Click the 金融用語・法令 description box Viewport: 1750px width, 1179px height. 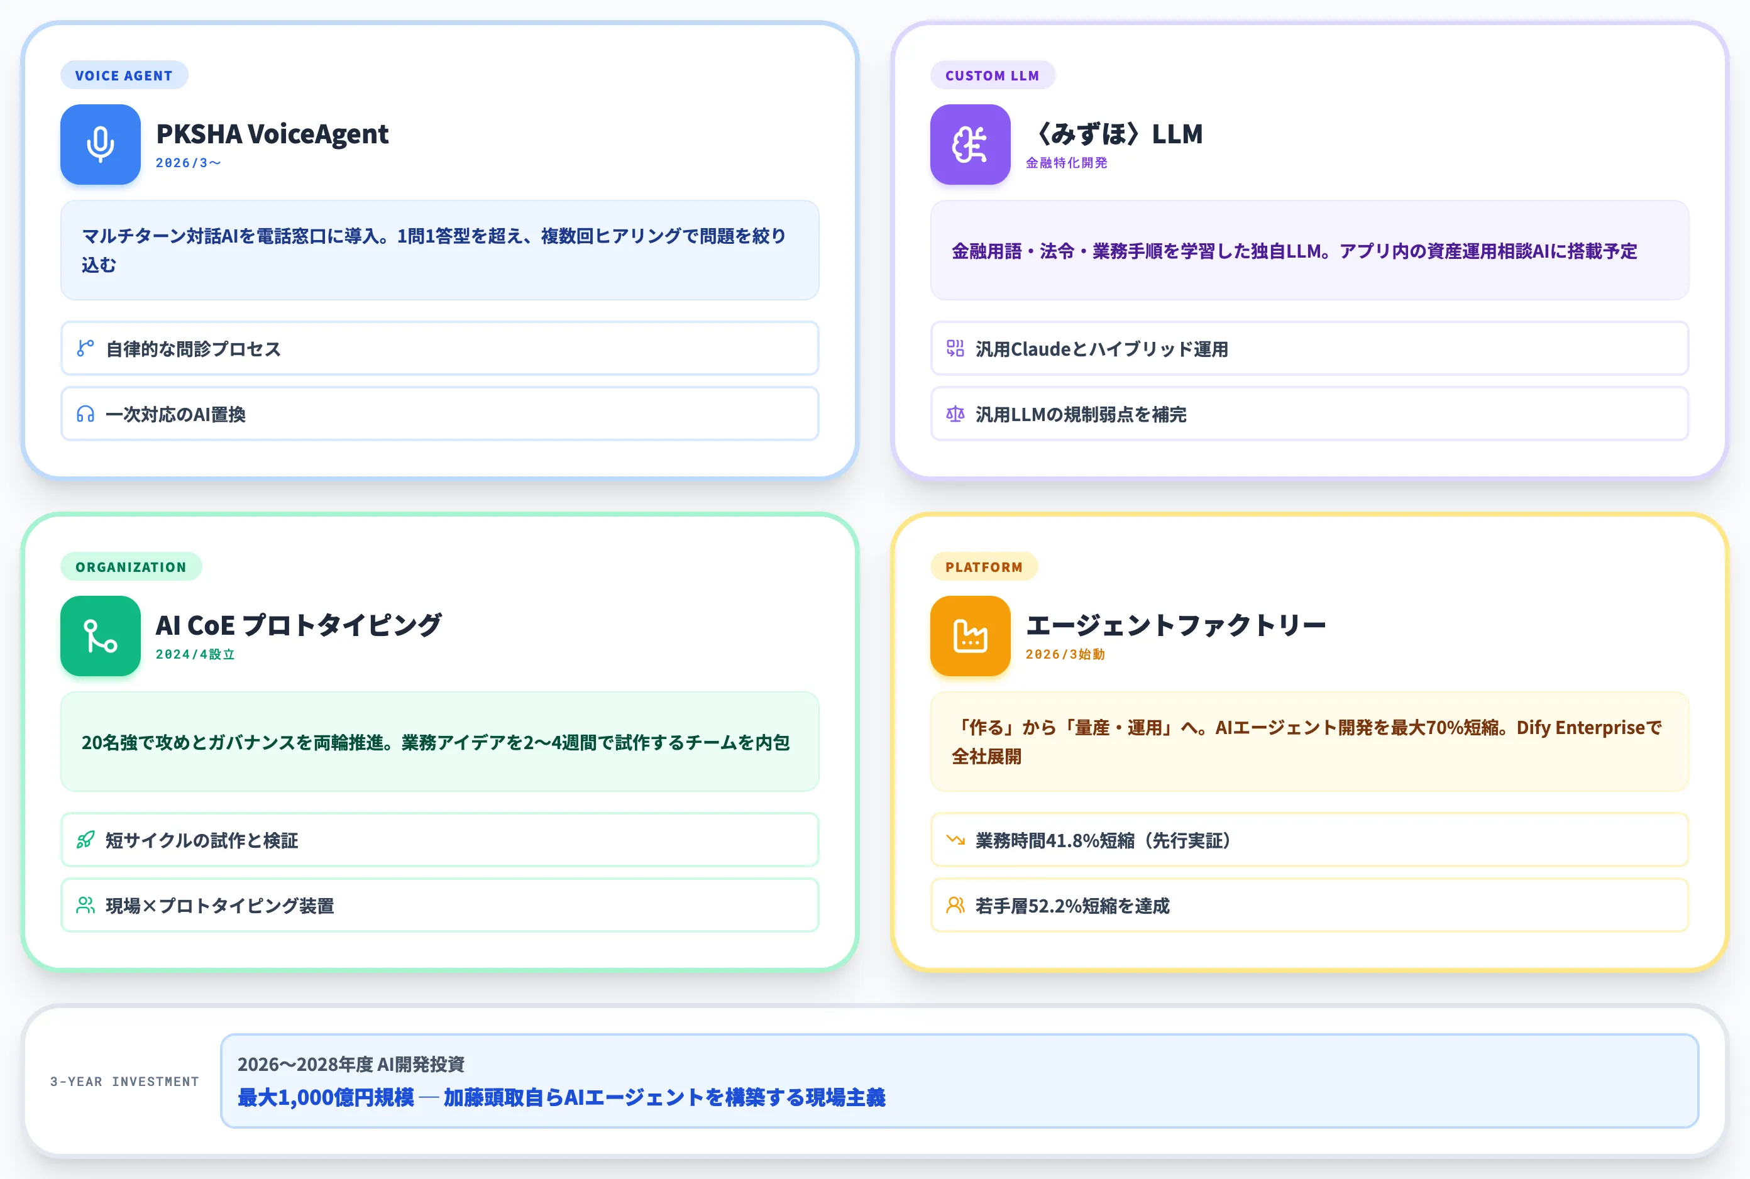tap(1309, 250)
